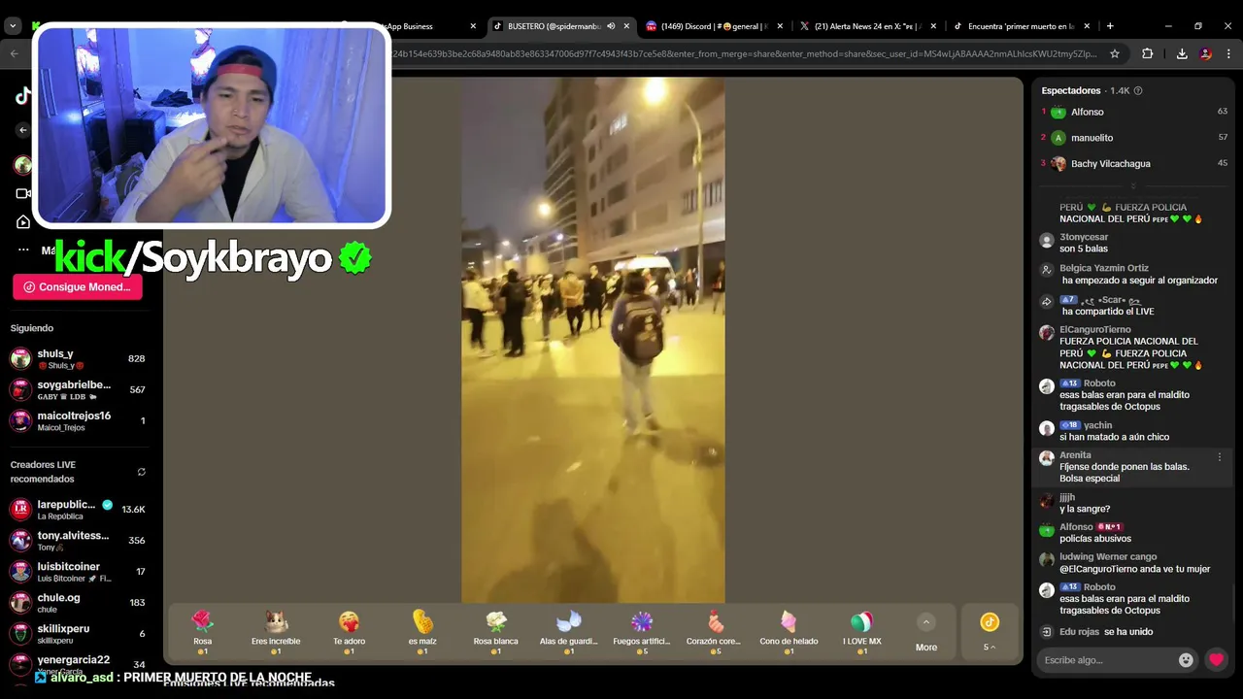Send the Eres increíble gift
The width and height of the screenshot is (1243, 699).
276,632
